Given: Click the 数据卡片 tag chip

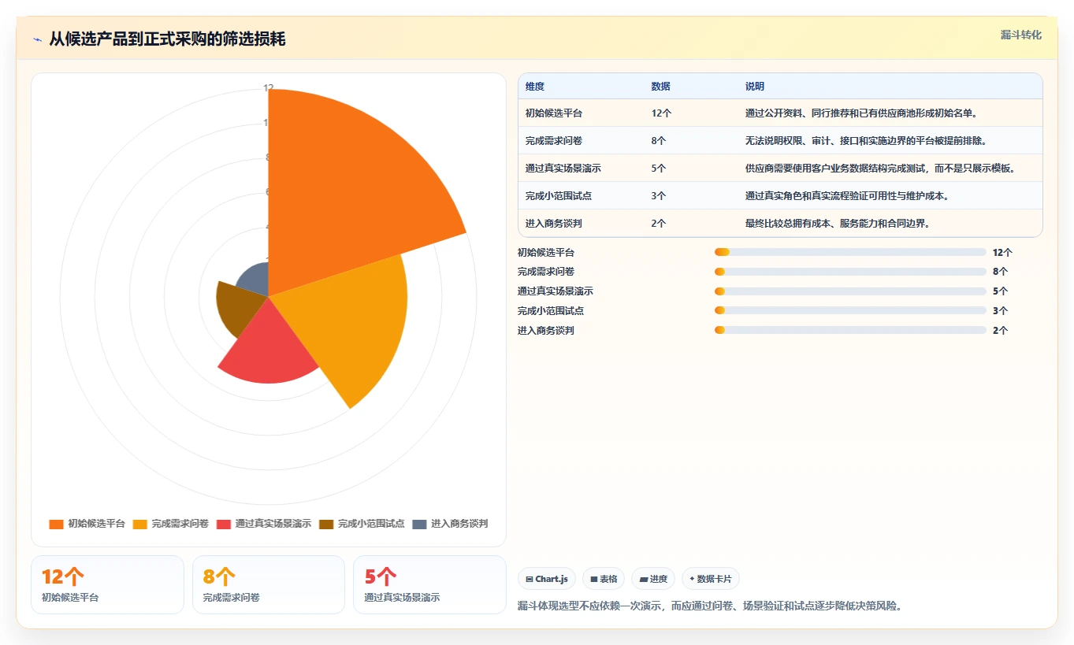Looking at the screenshot, I should point(711,579).
